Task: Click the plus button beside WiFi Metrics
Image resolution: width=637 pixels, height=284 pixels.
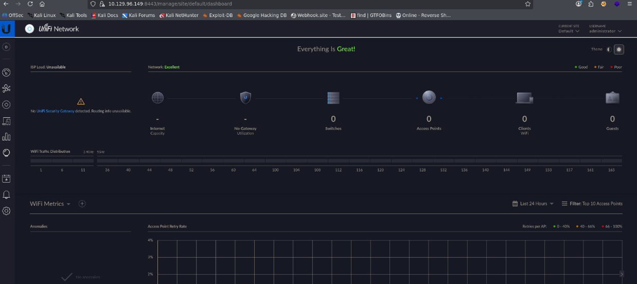Action: [x=82, y=204]
